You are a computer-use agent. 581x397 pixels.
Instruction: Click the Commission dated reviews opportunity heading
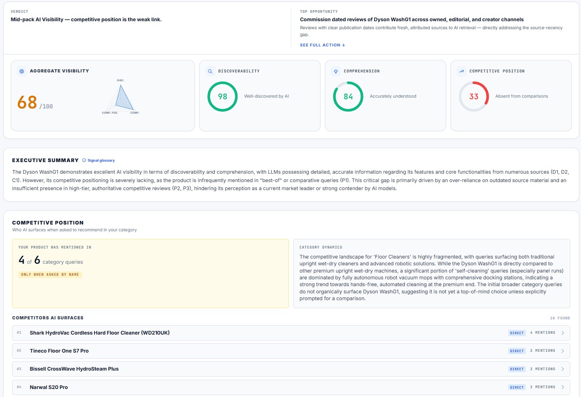[x=412, y=20]
